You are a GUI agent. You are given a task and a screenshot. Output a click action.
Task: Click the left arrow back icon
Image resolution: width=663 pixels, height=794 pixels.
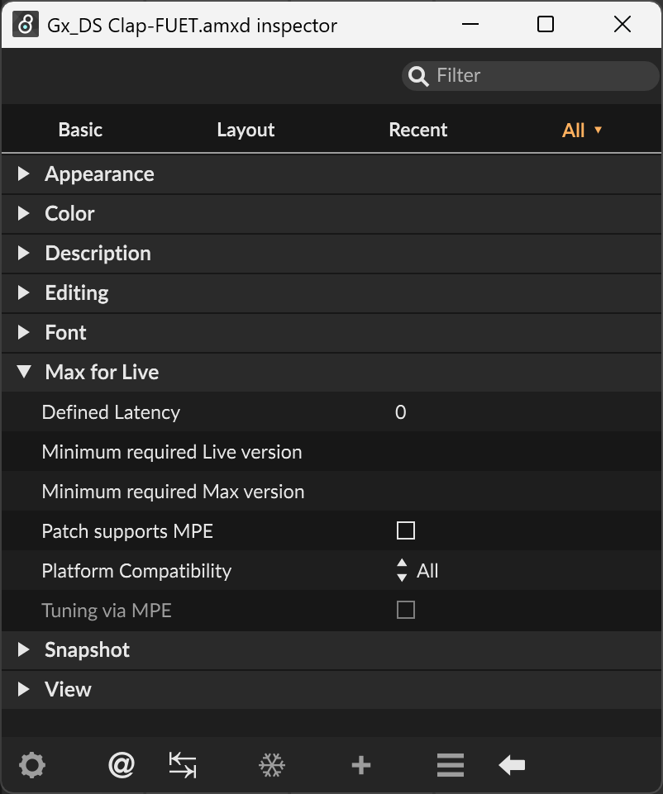pyautogui.click(x=512, y=764)
